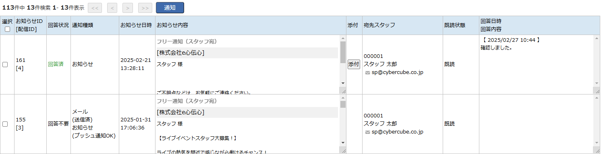This screenshot has height=154, width=601.
Task: Click the 既読 status in row 161
Action: point(450,64)
